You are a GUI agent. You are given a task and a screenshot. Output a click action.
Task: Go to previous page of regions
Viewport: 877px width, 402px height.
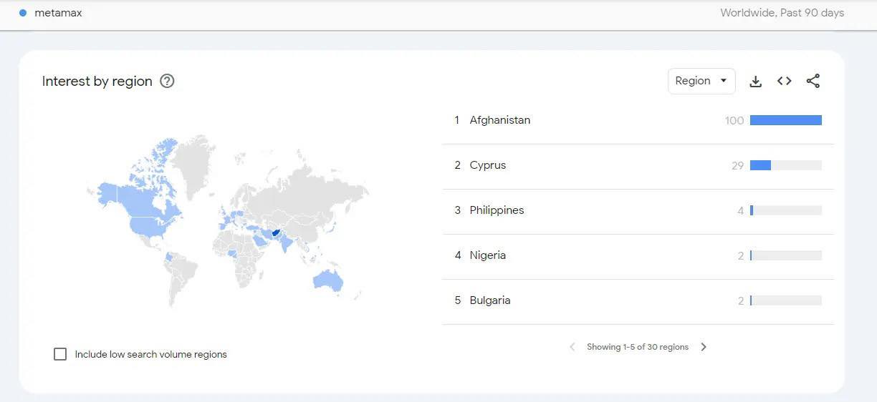tap(572, 347)
